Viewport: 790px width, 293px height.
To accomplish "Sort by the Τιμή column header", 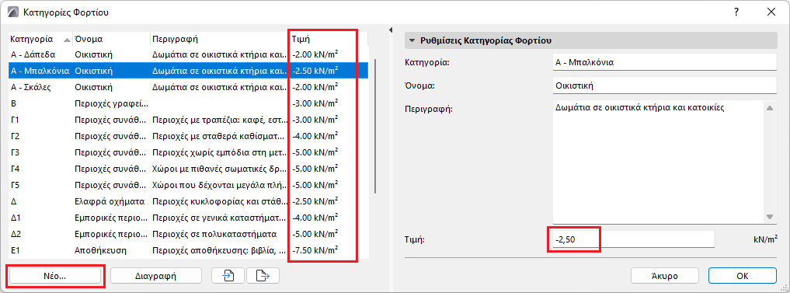I will pyautogui.click(x=329, y=39).
